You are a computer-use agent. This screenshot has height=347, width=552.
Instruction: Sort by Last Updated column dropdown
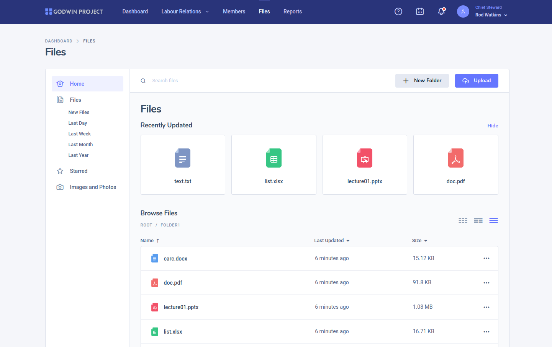click(332, 241)
